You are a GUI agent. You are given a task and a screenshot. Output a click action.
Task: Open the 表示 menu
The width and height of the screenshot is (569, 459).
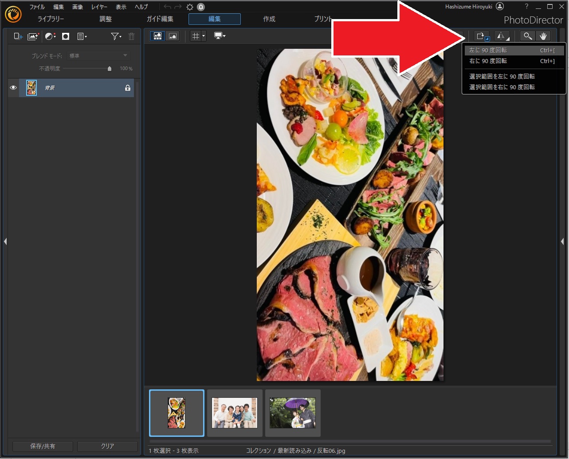[121, 7]
